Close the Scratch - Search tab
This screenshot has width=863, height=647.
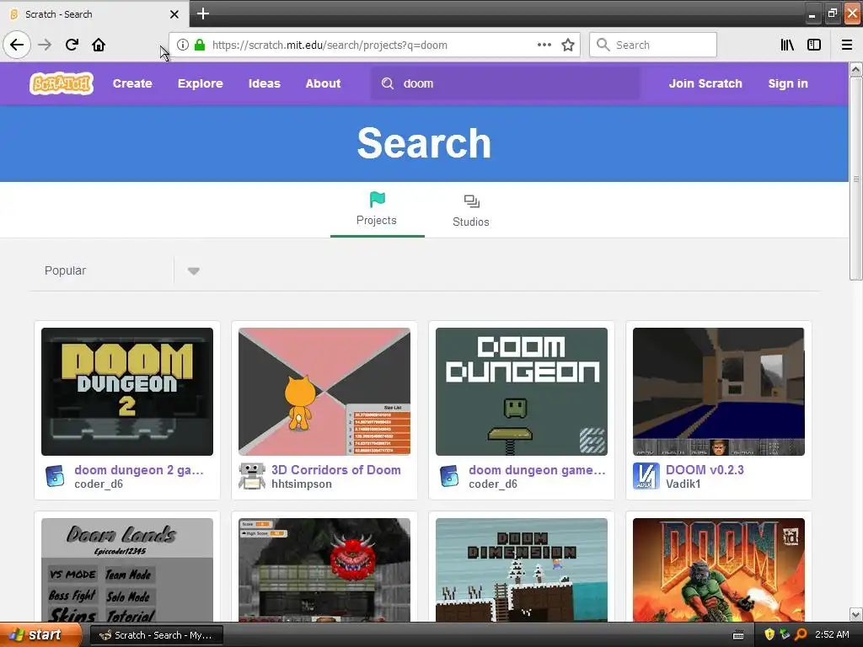174,14
